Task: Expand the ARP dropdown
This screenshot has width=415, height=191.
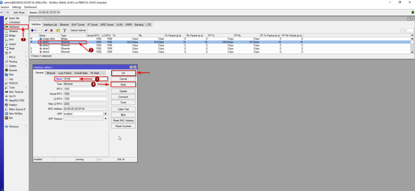Action: [105, 113]
